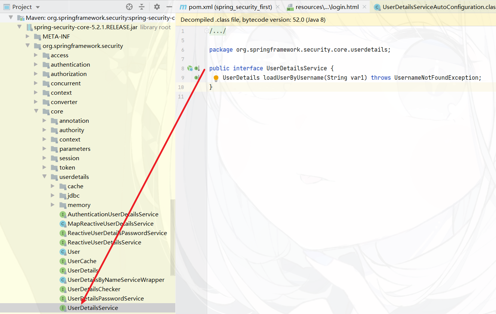Expand the concurrent package
The image size is (496, 314).
pyautogui.click(x=36, y=83)
